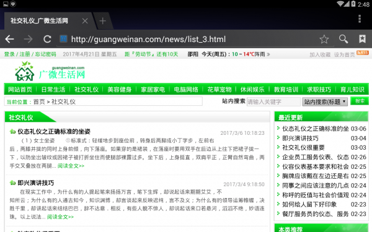The height and width of the screenshot is (232, 372).
Task: Open 网站首页 in navigation bar
Action: coord(20,90)
